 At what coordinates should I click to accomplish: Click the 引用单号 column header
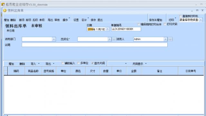point(191,71)
